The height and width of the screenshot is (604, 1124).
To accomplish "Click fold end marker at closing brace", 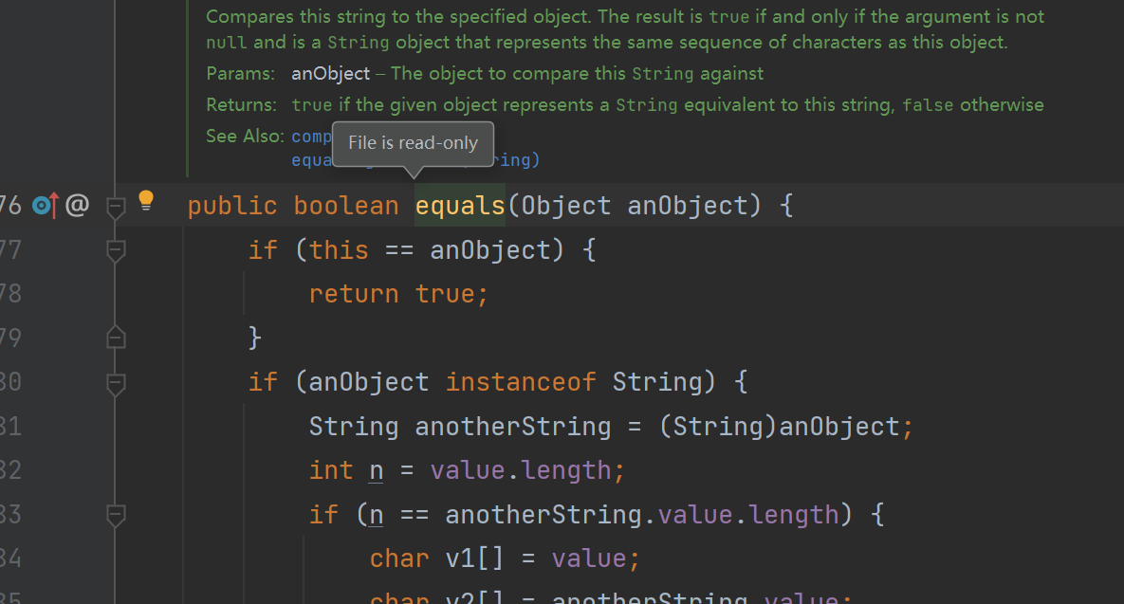I will (116, 337).
